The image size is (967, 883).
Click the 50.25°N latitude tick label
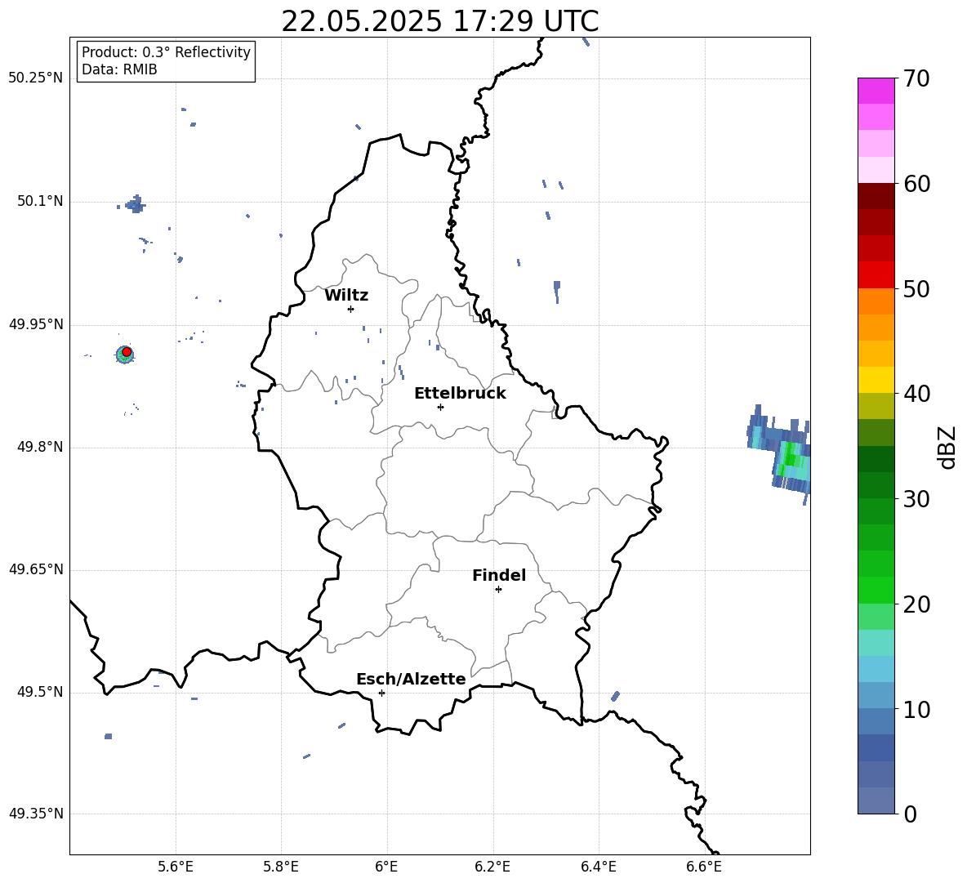click(x=36, y=78)
